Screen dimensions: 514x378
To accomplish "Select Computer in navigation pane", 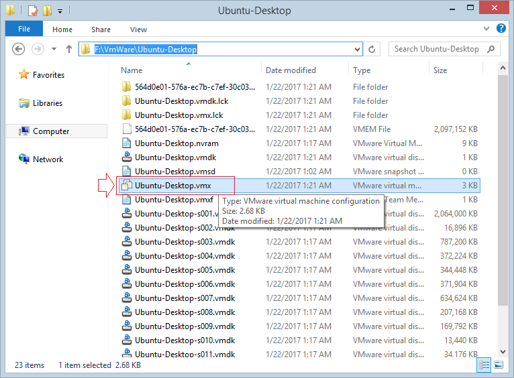I will [57, 131].
